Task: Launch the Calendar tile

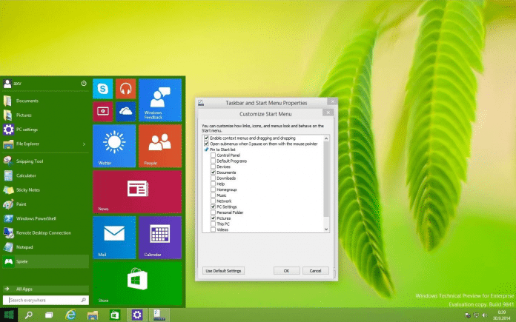Action: click(159, 237)
